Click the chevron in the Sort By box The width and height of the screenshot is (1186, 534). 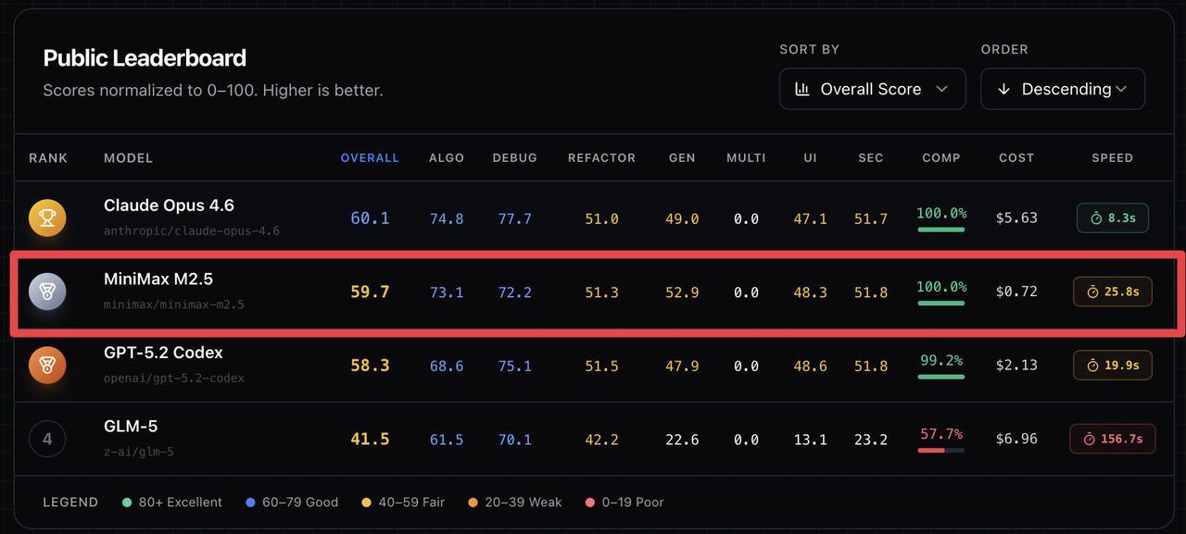(x=942, y=89)
